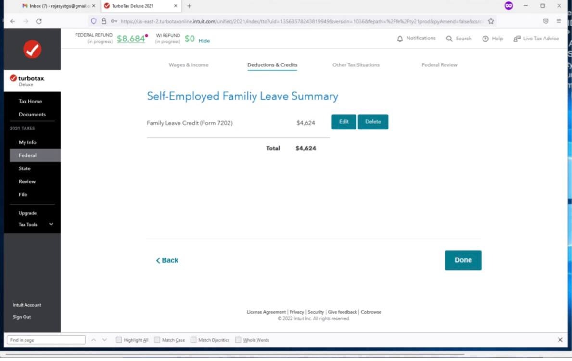This screenshot has height=361, width=572.
Task: Go back in browser history
Action: (x=13, y=21)
